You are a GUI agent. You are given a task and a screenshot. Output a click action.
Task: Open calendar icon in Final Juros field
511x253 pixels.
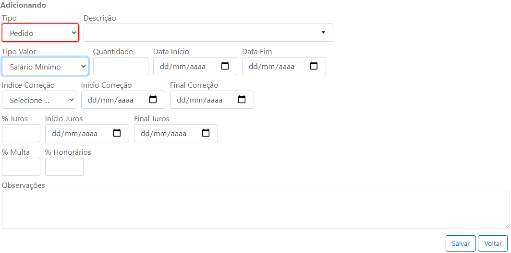(206, 133)
